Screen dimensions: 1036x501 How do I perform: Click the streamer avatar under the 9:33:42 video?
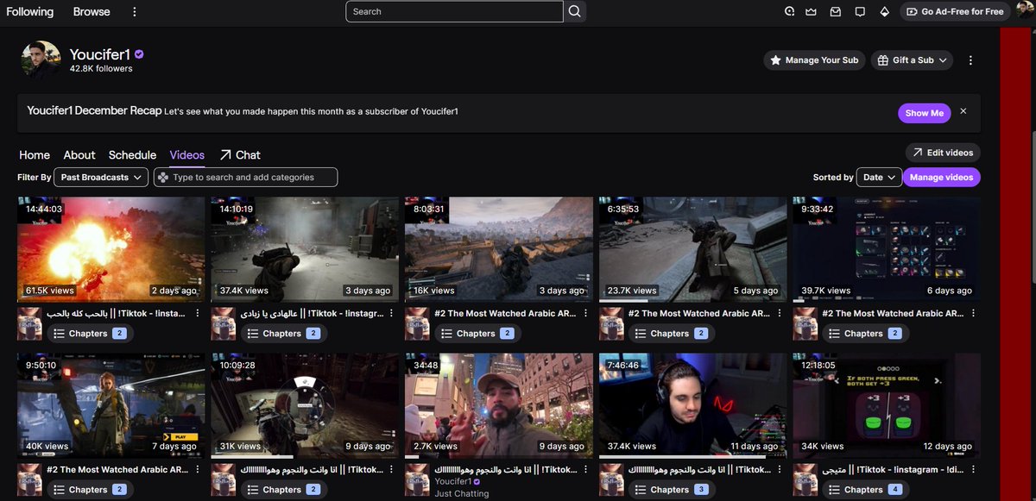(x=805, y=323)
